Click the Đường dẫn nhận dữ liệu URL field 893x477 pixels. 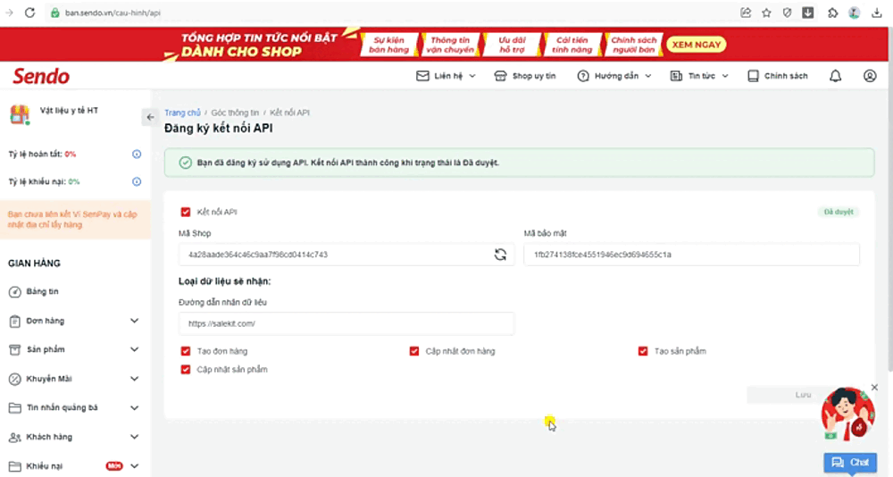pyautogui.click(x=346, y=323)
